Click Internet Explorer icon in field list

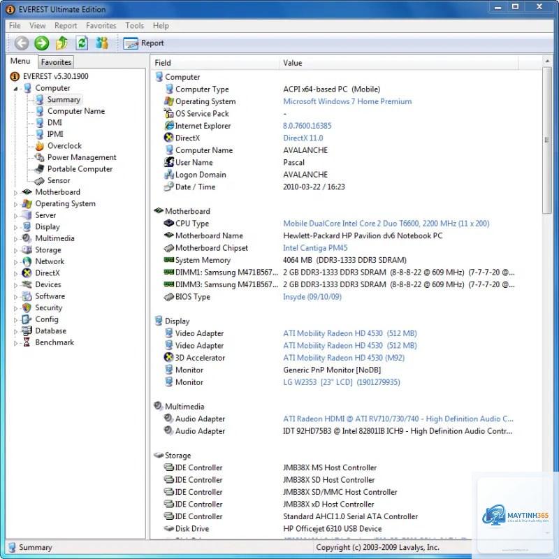click(169, 126)
